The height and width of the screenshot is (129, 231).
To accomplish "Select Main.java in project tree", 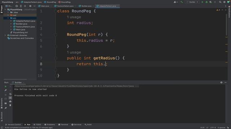I will point(20,29).
